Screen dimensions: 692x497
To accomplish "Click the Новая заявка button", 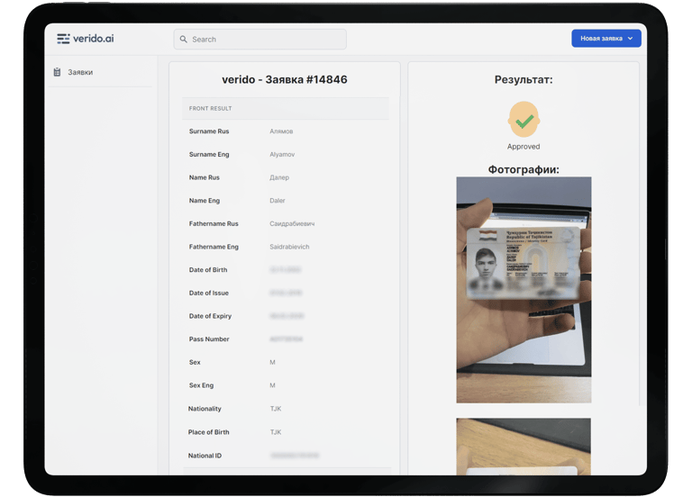I will [605, 39].
